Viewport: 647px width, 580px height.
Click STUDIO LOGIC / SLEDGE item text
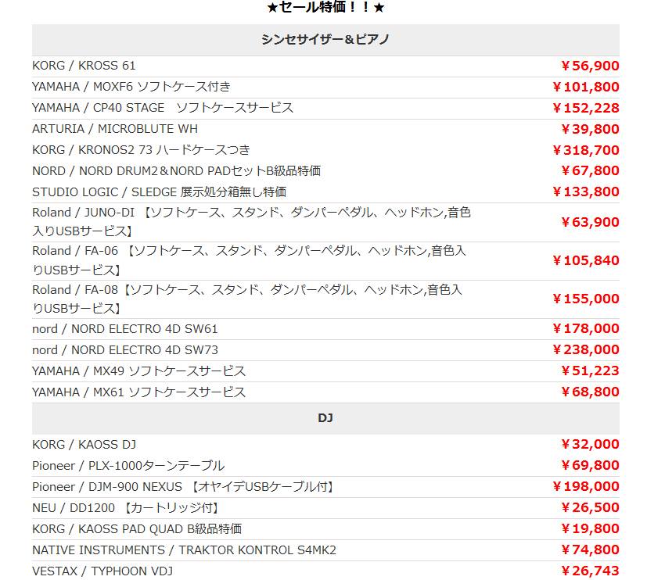pyautogui.click(x=160, y=192)
